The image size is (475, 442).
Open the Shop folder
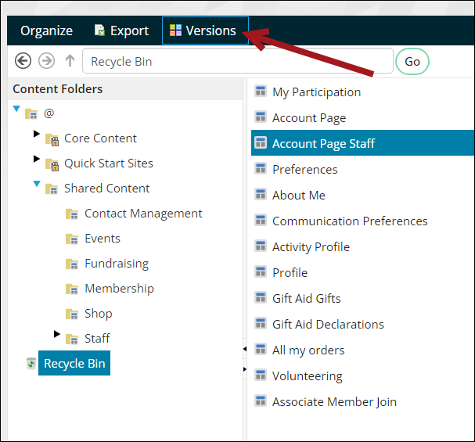99,314
